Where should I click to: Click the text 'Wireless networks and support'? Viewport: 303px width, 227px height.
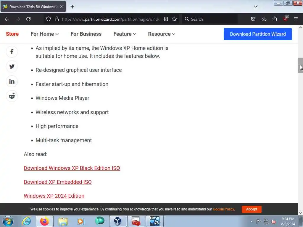tap(72, 112)
